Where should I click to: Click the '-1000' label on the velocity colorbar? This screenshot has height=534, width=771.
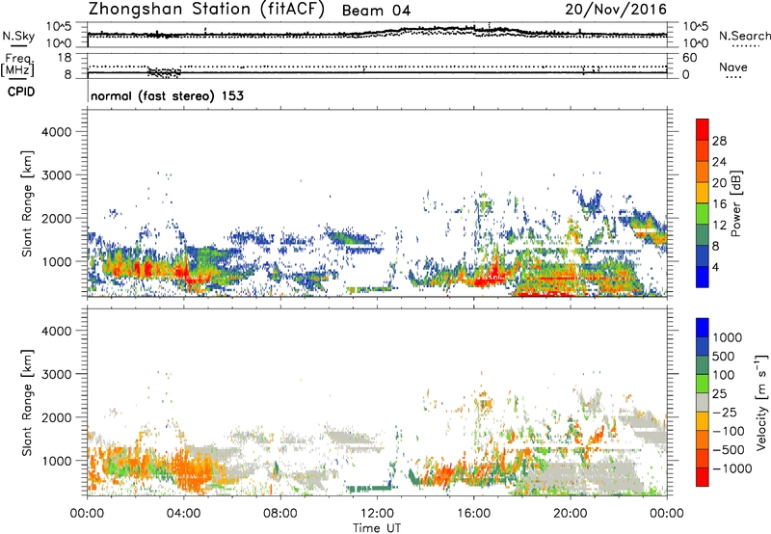click(732, 468)
